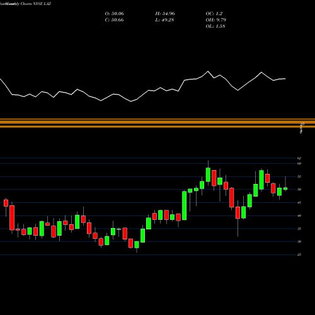Click the 40 price axis label

pyautogui.click(x=299, y=215)
